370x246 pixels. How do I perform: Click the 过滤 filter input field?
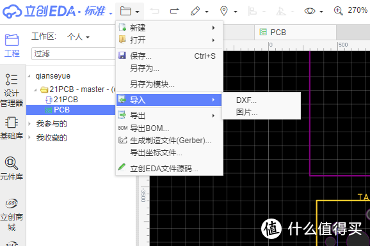(74, 54)
